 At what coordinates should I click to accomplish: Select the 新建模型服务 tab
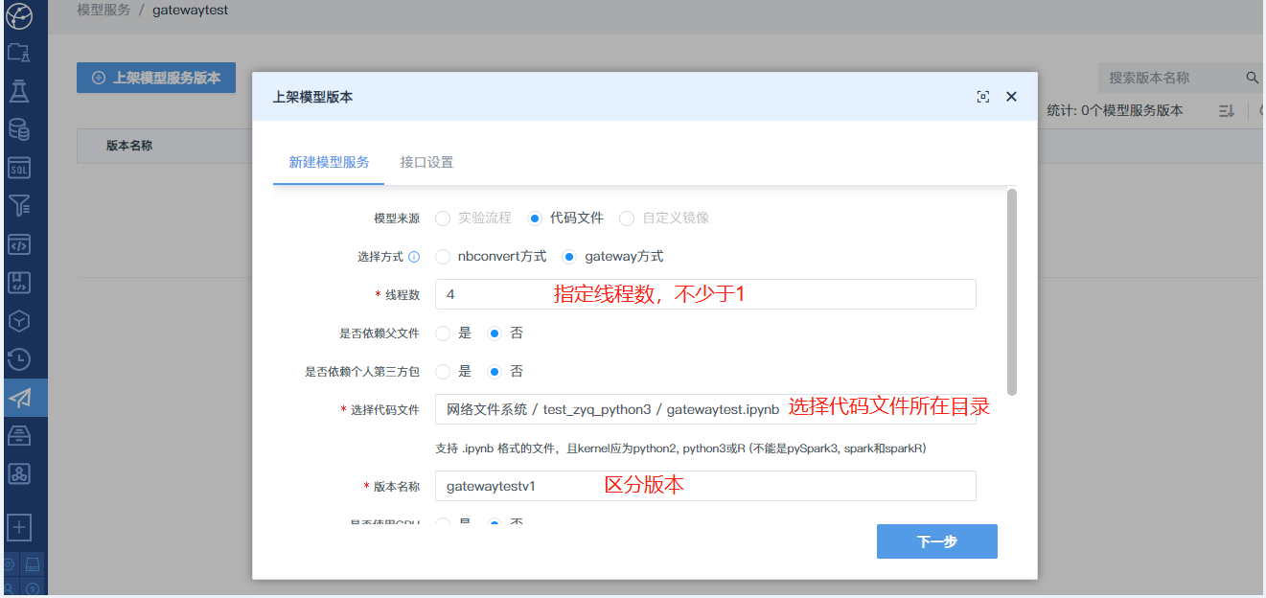tap(329, 162)
